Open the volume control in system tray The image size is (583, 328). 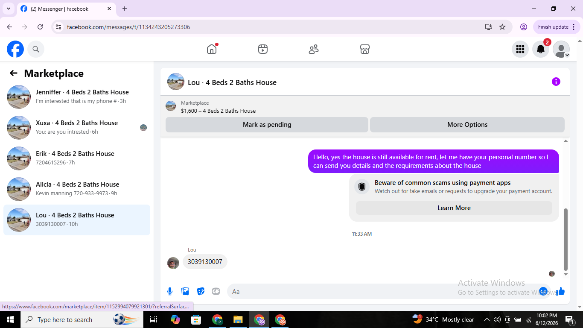tap(497, 319)
